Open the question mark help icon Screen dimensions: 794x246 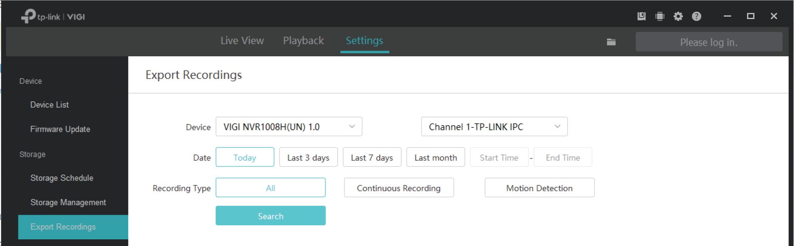click(x=696, y=16)
